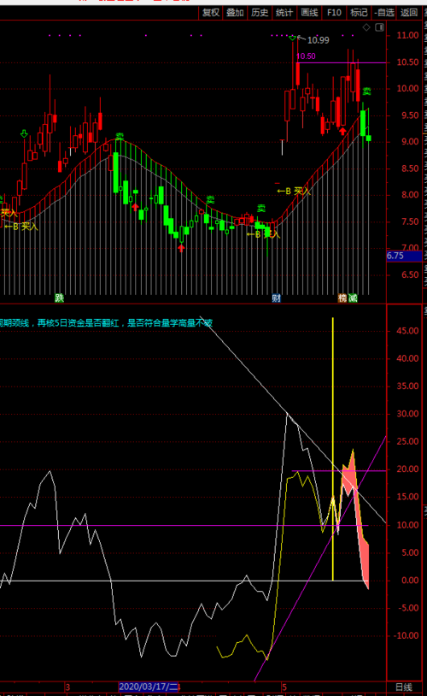Click the green 跌 event marker
This screenshot has width=427, height=696.
(60, 298)
